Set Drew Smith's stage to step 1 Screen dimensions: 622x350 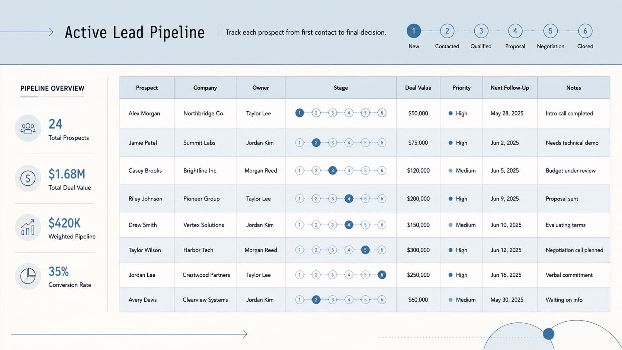pos(299,225)
